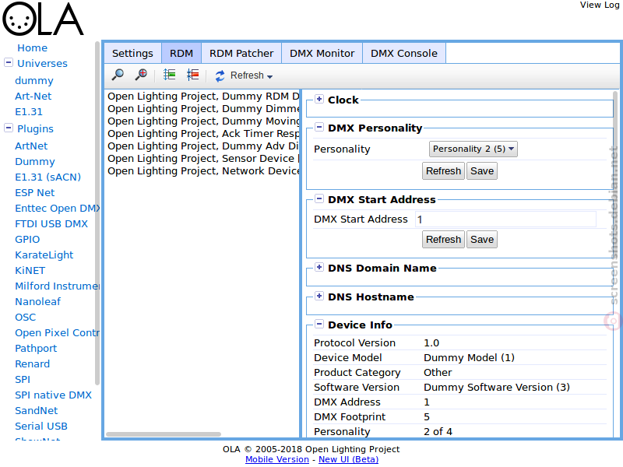
Task: Select the Ack Timer Responder row
Action: (x=202, y=134)
